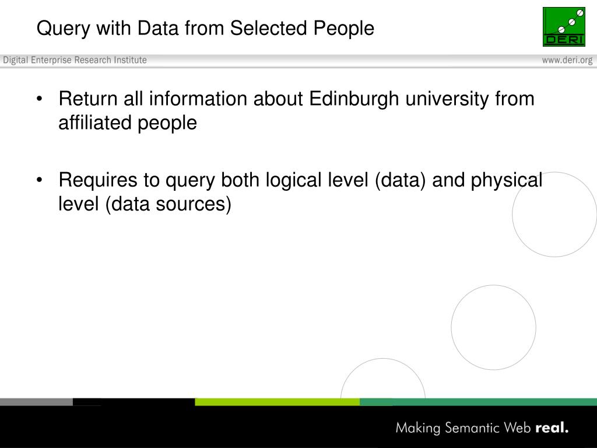The image size is (597, 448).
Task: Click the text '(data sources)'
Action: pyautogui.click(x=168, y=204)
